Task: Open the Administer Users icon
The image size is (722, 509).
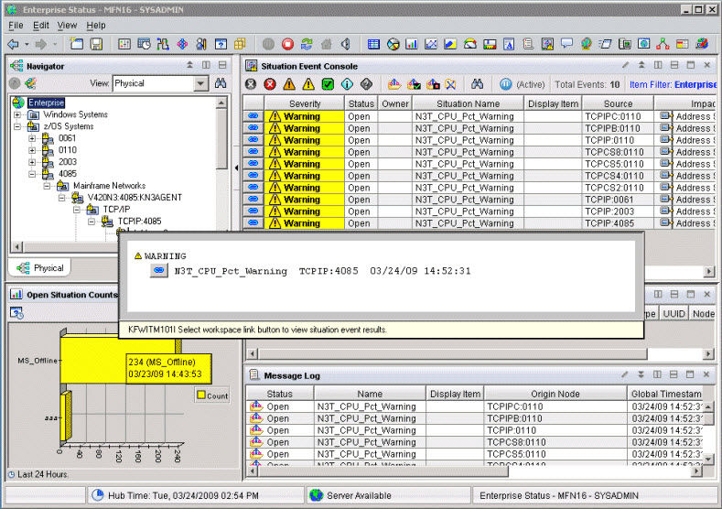Action: (x=201, y=44)
